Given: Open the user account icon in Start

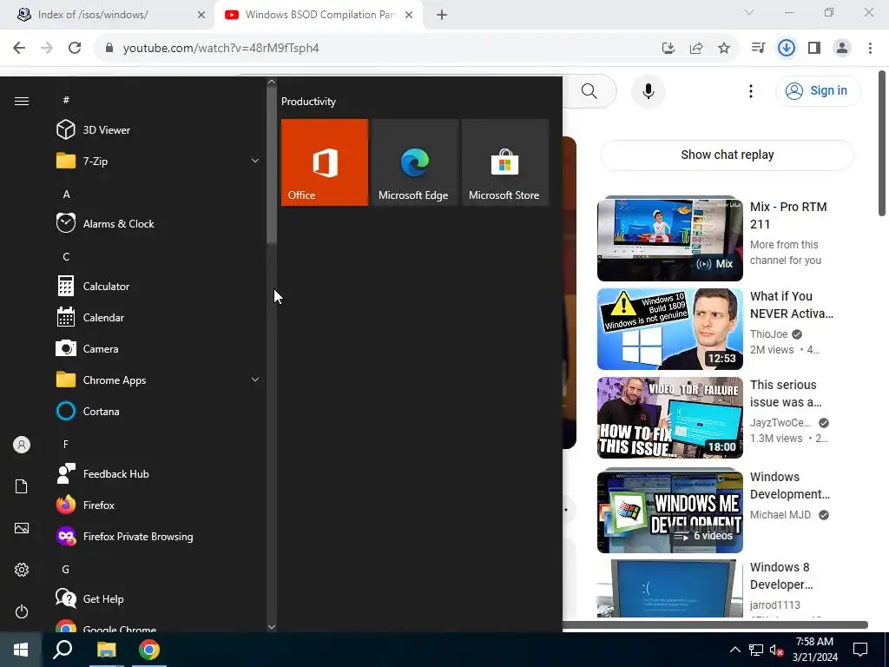Looking at the screenshot, I should pos(22,445).
